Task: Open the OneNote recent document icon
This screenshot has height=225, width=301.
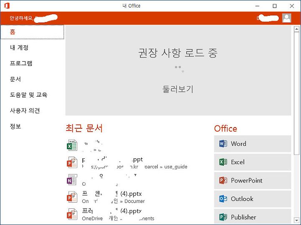Action: (72, 180)
